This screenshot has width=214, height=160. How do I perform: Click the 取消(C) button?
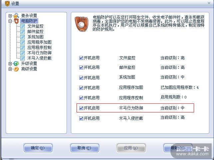[85, 148]
